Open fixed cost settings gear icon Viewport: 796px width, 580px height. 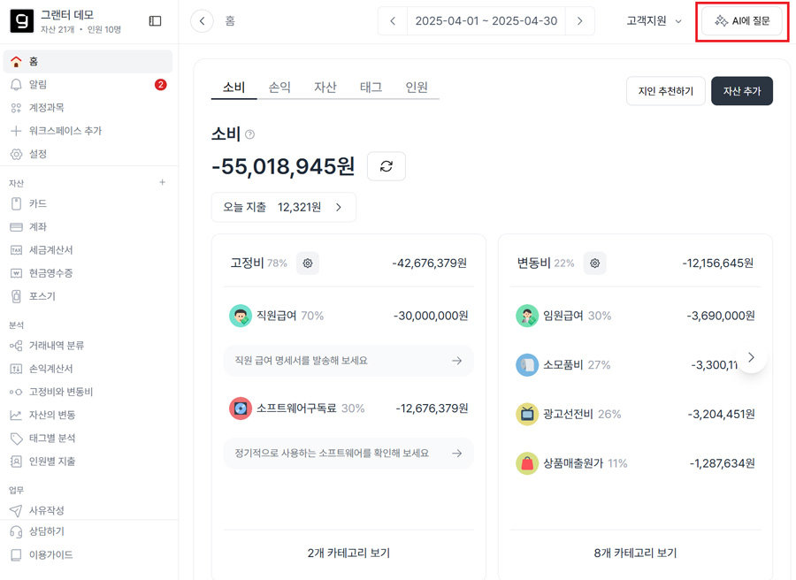pyautogui.click(x=307, y=263)
